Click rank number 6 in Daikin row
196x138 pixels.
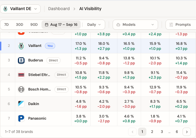point(9,104)
